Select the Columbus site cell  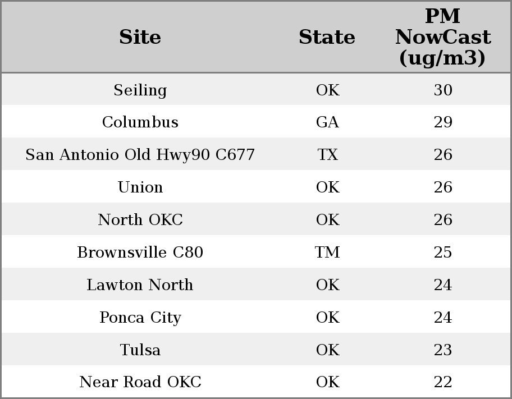coord(140,122)
